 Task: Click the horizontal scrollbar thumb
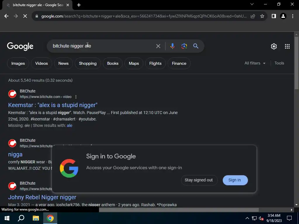tap(179, 210)
